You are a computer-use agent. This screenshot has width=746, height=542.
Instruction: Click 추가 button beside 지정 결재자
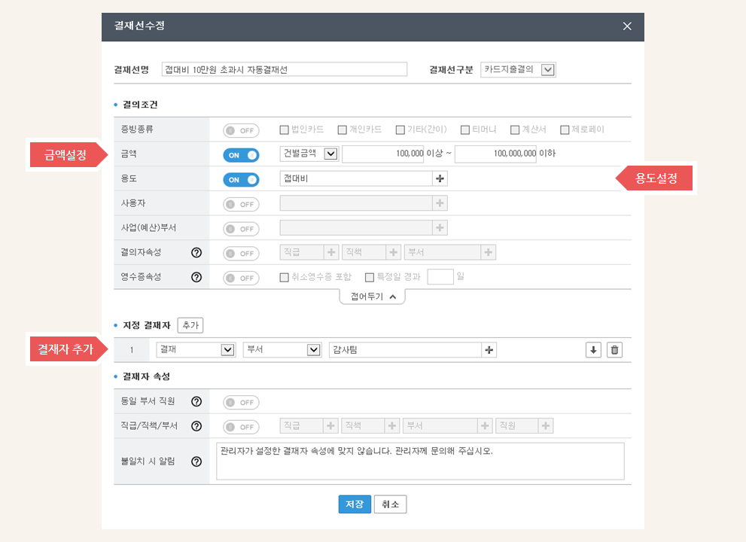pos(190,325)
